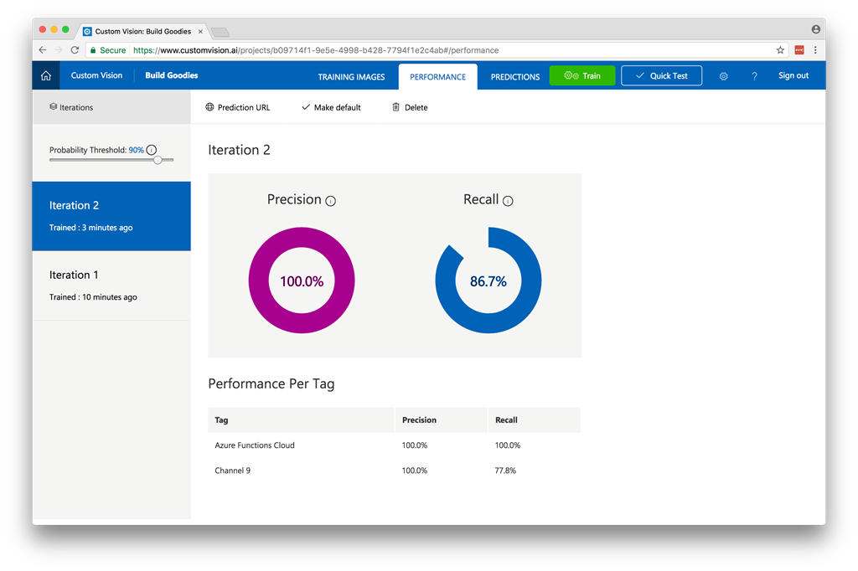Click the settings gear icon

[x=723, y=76]
